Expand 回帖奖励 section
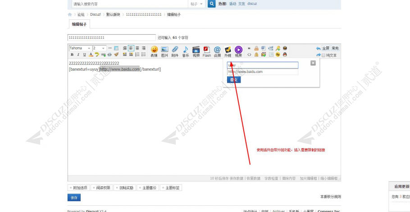The width and height of the screenshot is (410, 212). [125, 188]
